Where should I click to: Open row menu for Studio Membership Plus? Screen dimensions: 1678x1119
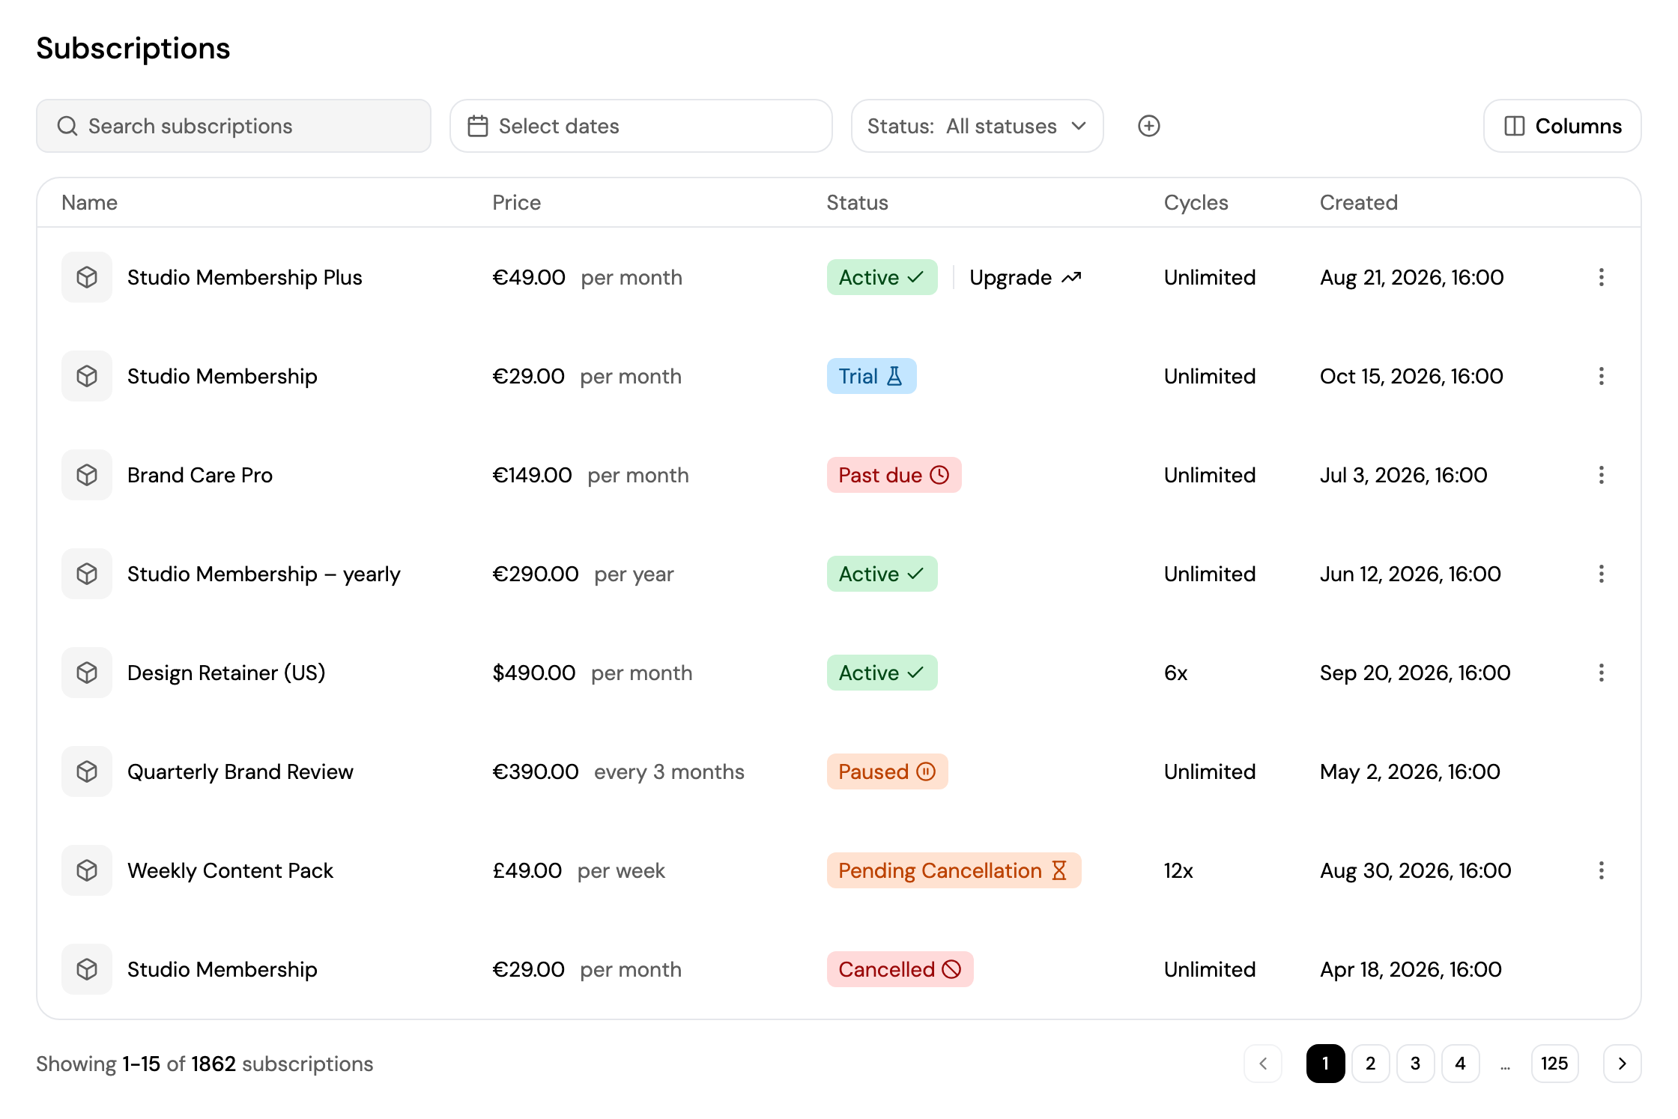pos(1601,277)
